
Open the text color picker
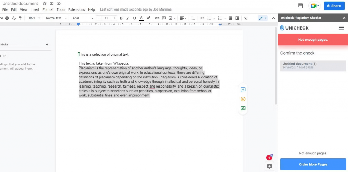(141, 18)
